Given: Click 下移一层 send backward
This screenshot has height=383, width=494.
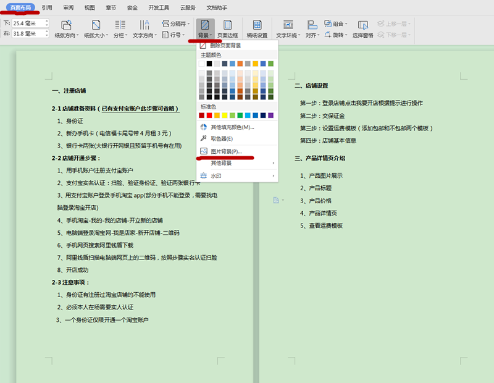Looking at the screenshot, I should tap(394, 35).
